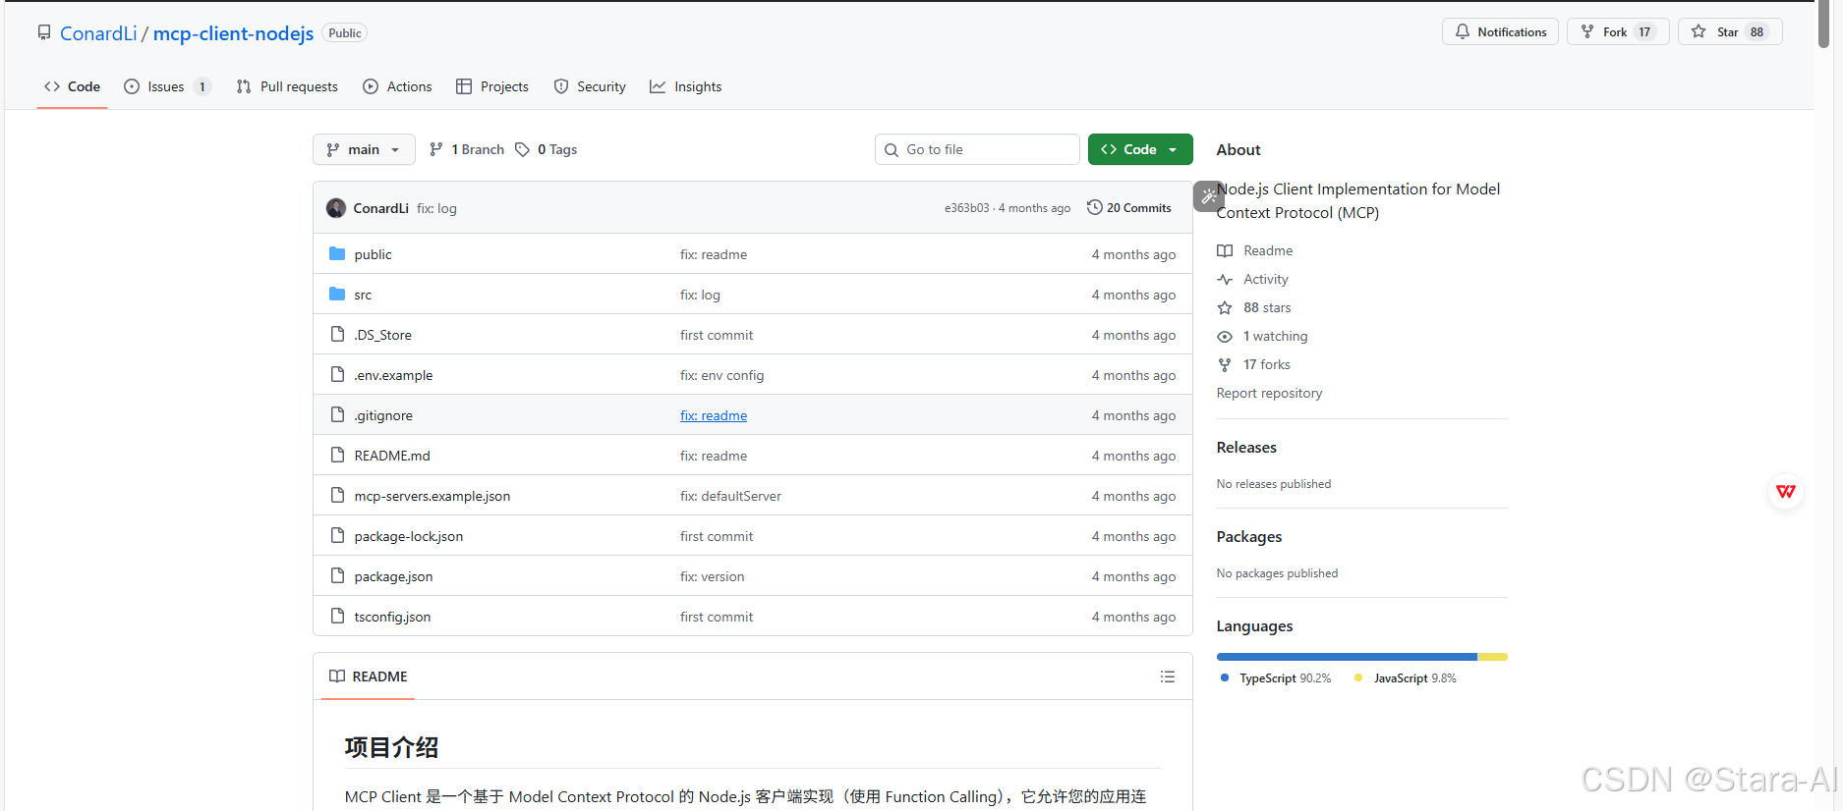Open the .DS_Store file
1843x811 pixels.
[382, 335]
